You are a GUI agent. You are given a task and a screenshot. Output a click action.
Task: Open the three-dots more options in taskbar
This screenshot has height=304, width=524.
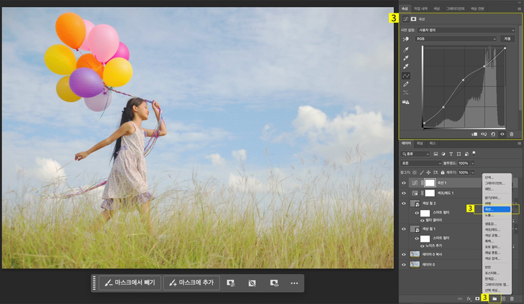point(294,283)
